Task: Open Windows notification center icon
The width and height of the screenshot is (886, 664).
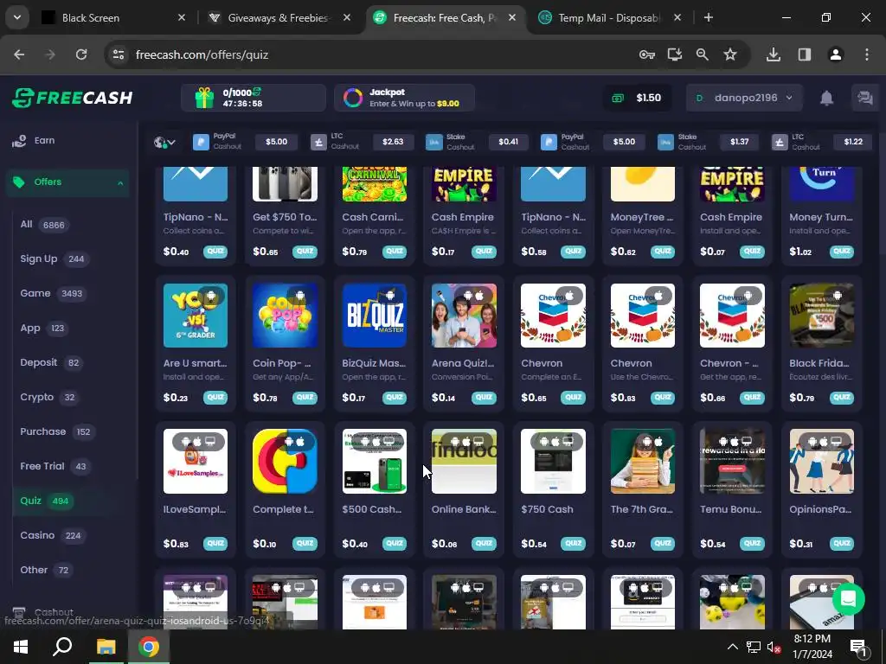Action: (x=859, y=647)
